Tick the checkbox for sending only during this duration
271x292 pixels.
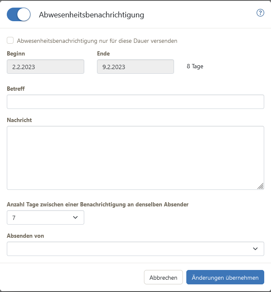(x=10, y=40)
